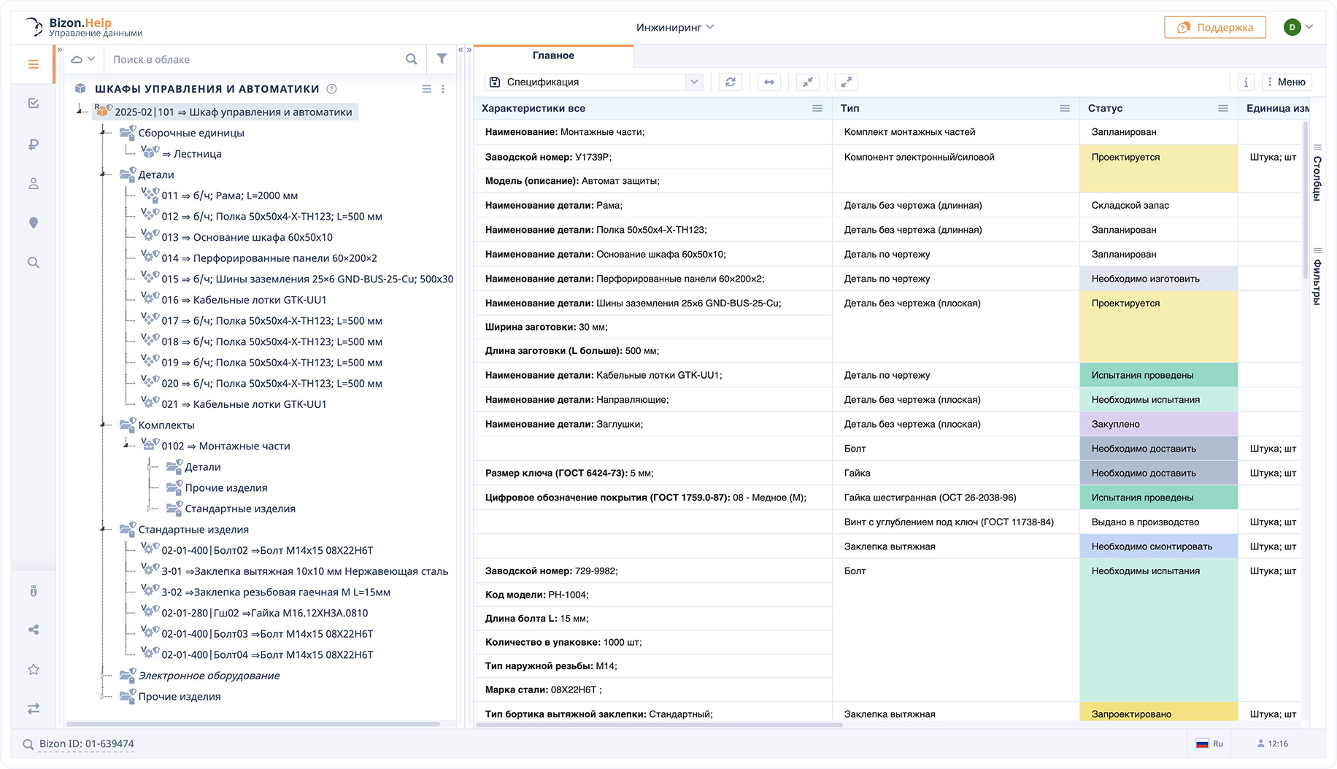The height and width of the screenshot is (769, 1337).
Task: Click the expand fullscreen arrows icon
Action: [x=846, y=82]
